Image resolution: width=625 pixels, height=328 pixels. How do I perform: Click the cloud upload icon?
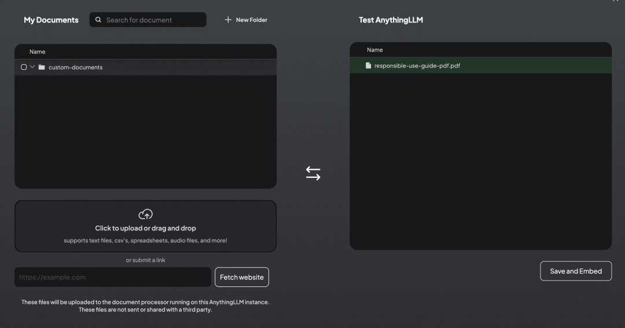click(x=145, y=214)
